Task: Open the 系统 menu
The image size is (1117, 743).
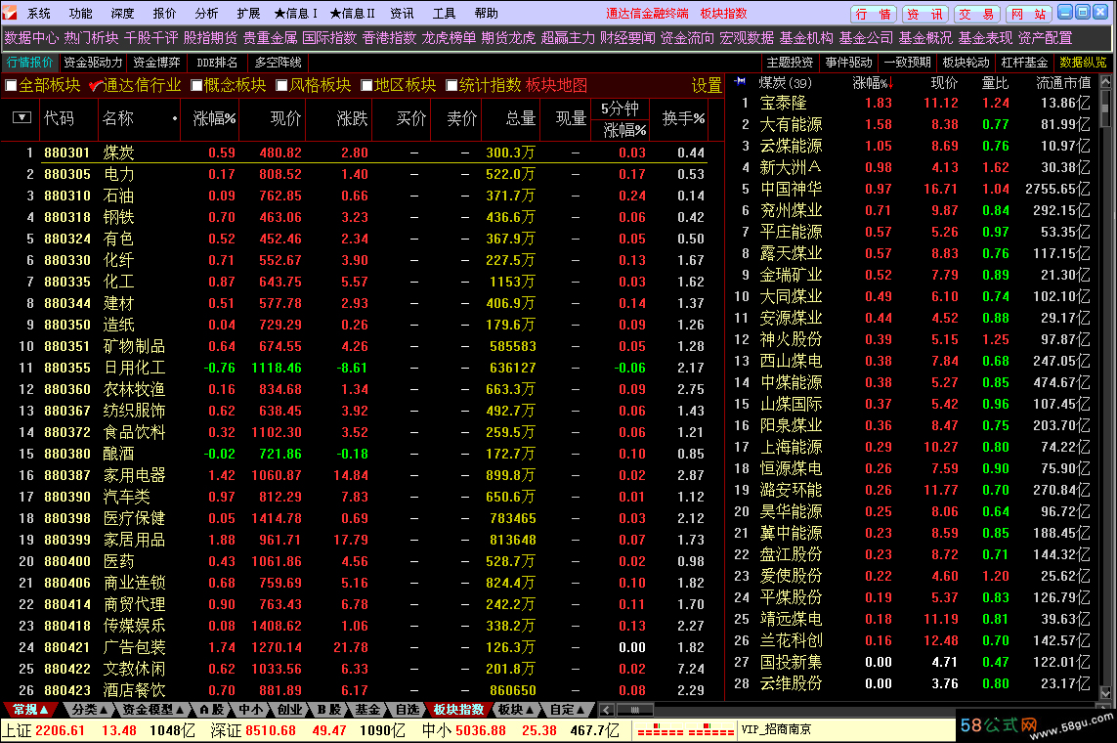Action: (x=38, y=13)
